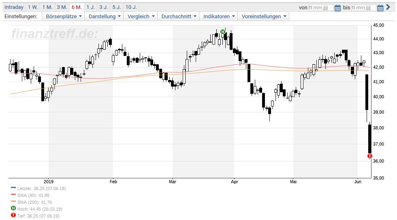
Task: Click the green H icon in legend
Action: point(13,208)
